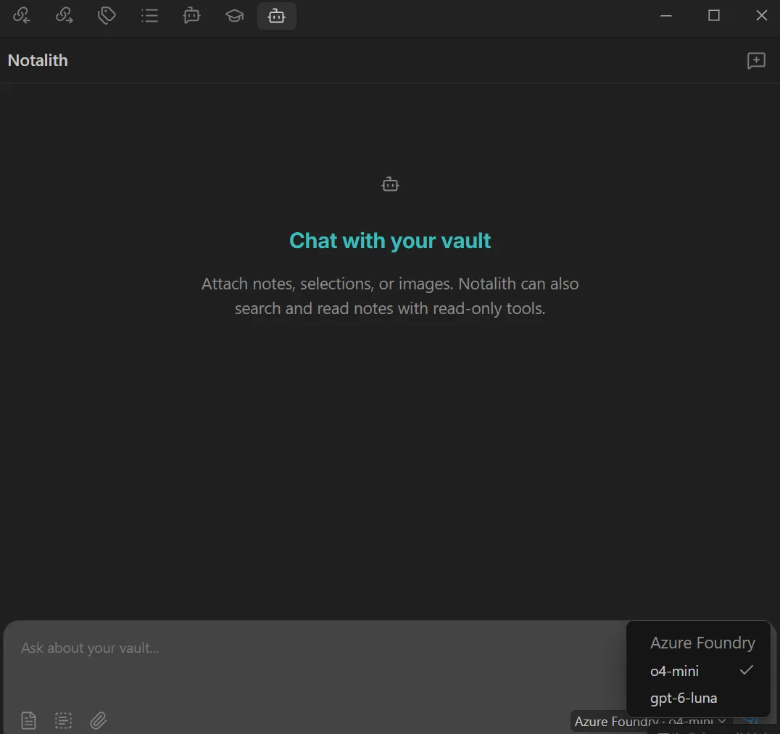
Task: Open the chat bot message icon
Action: click(191, 16)
